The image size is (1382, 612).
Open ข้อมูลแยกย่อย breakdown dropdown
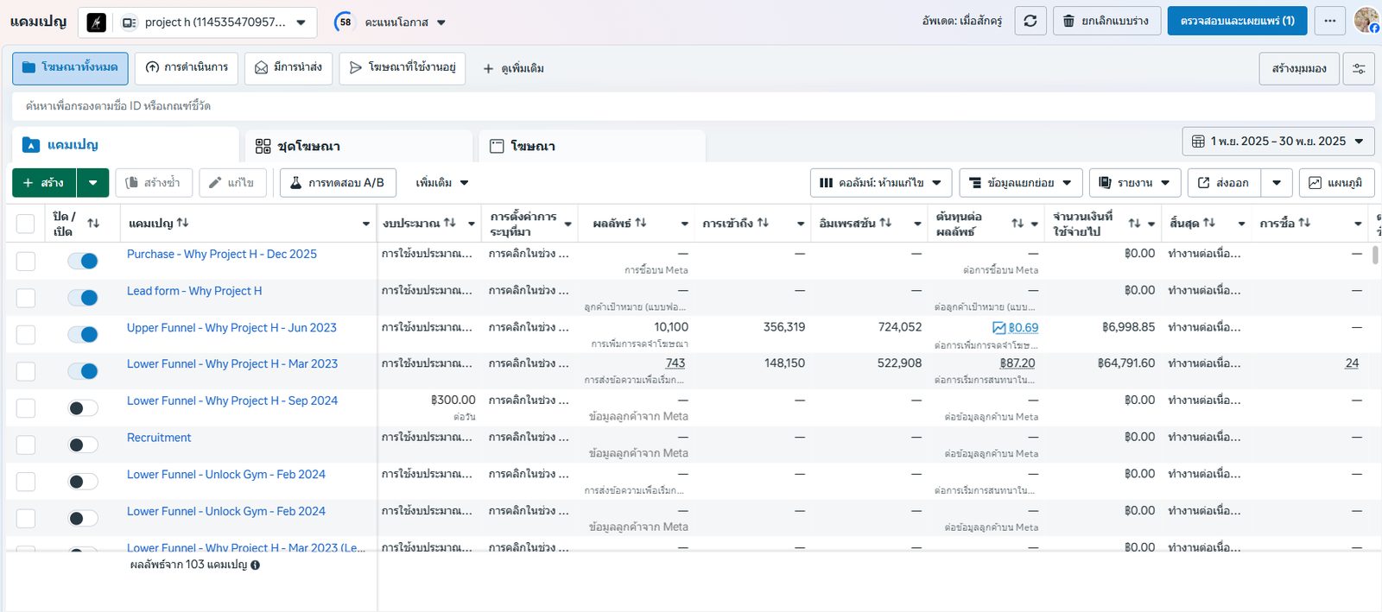pos(1021,183)
